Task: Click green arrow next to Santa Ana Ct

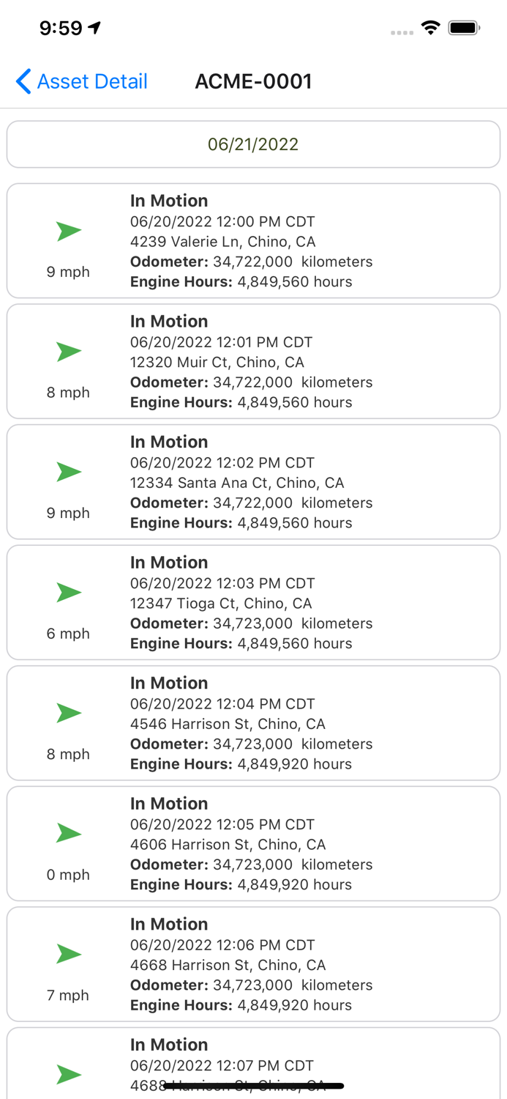Action: tap(69, 472)
